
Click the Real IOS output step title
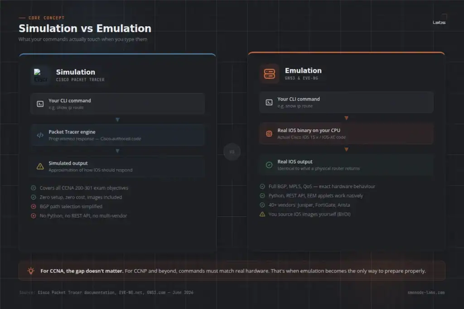tap(295, 162)
